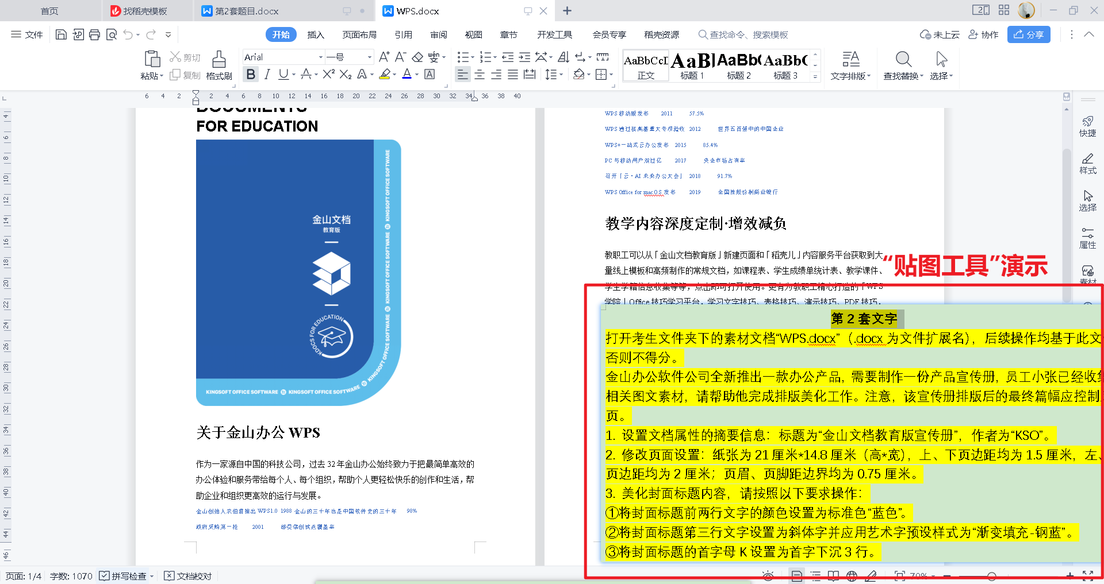Click the Sort icon in paragraph group
This screenshot has width=1104, height=584.
pos(563,57)
